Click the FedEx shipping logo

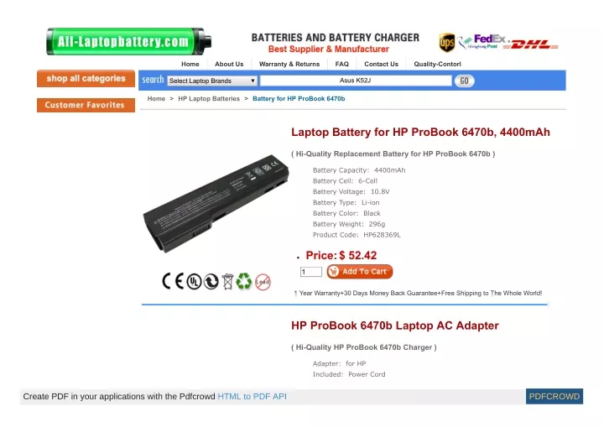click(482, 42)
